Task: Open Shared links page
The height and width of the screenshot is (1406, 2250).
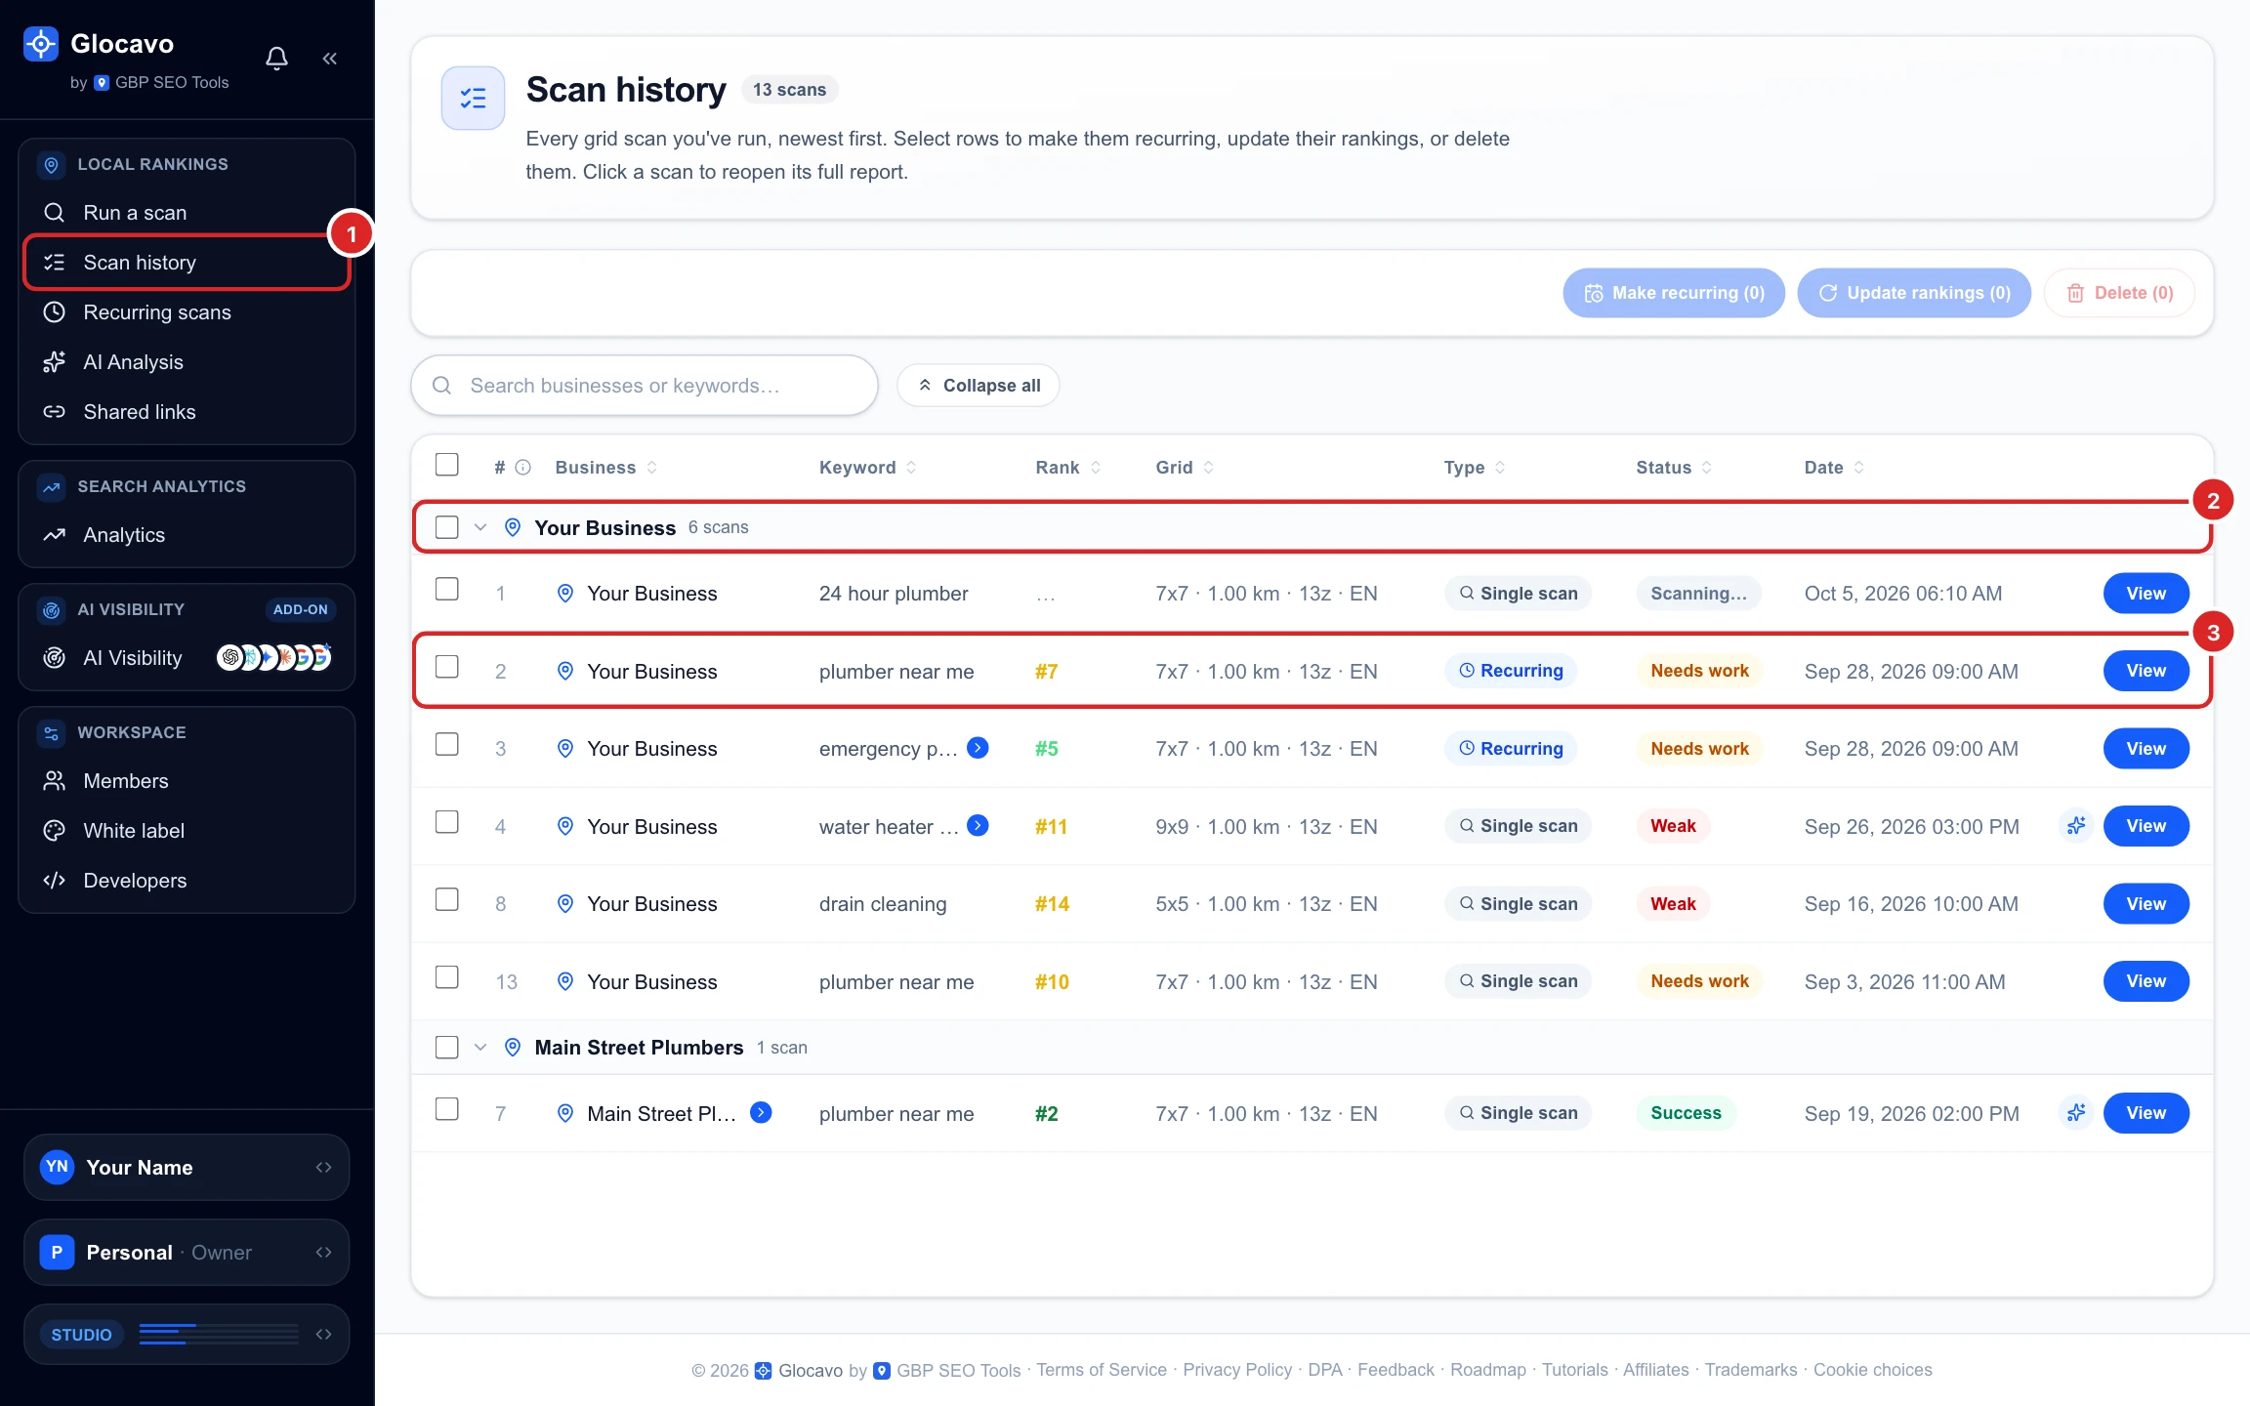Action: [x=187, y=412]
